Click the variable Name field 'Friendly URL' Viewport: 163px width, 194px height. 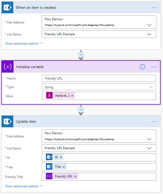click(x=99, y=78)
